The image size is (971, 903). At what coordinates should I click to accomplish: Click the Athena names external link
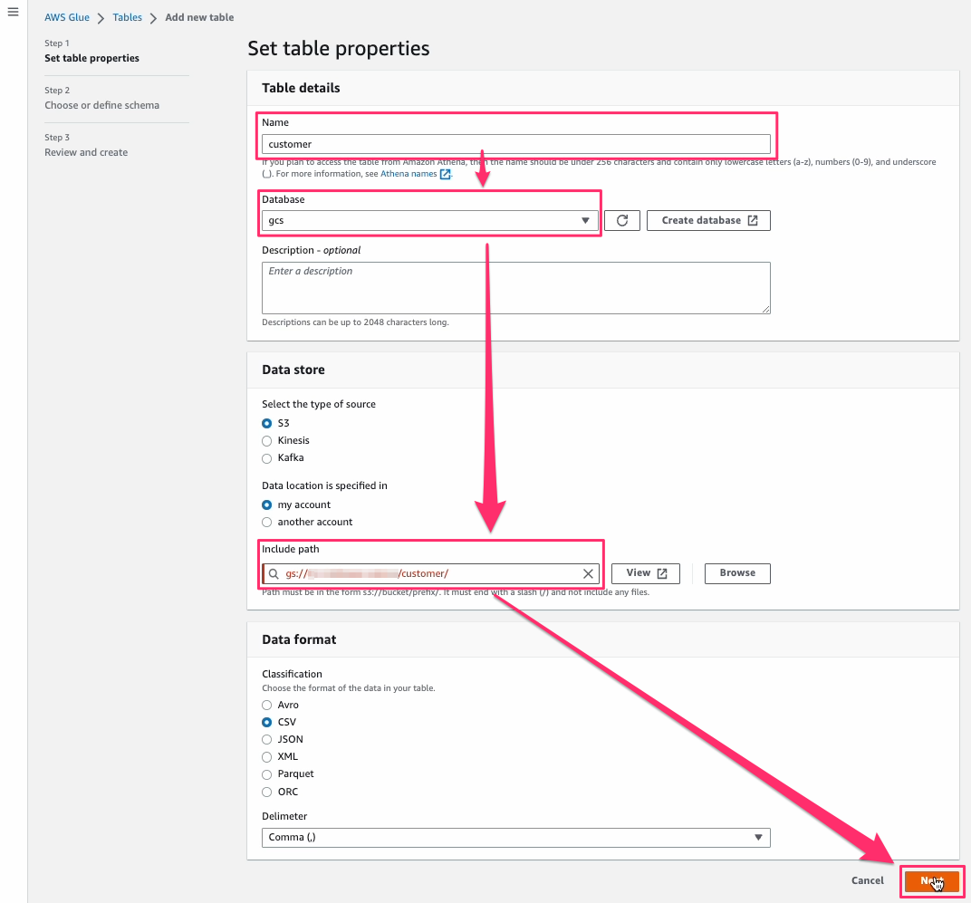point(415,174)
